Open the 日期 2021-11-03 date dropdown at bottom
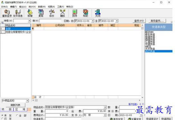Screen dimensions: 175x120 [141, 115]
